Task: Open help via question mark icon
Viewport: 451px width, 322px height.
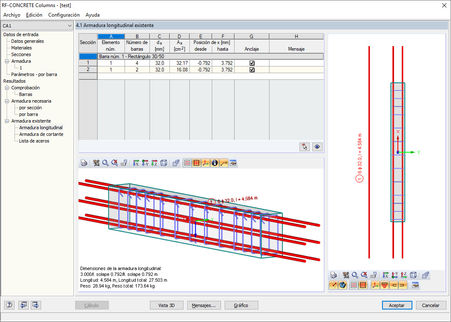Action: click(9, 305)
